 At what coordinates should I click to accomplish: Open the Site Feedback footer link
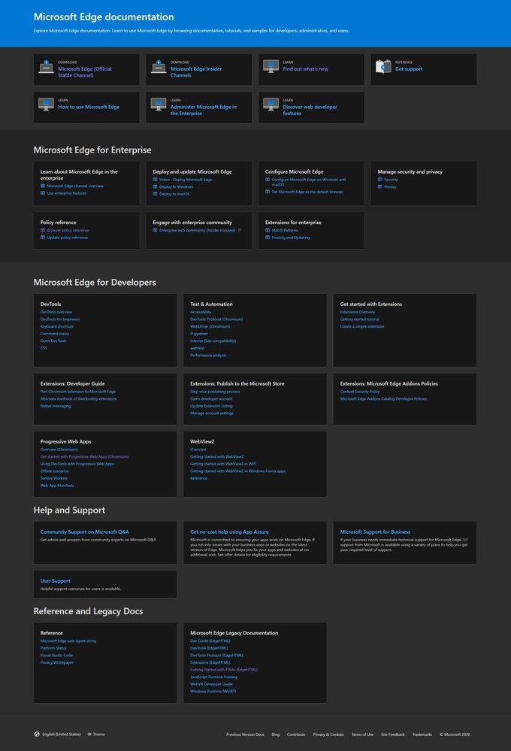[x=393, y=734]
